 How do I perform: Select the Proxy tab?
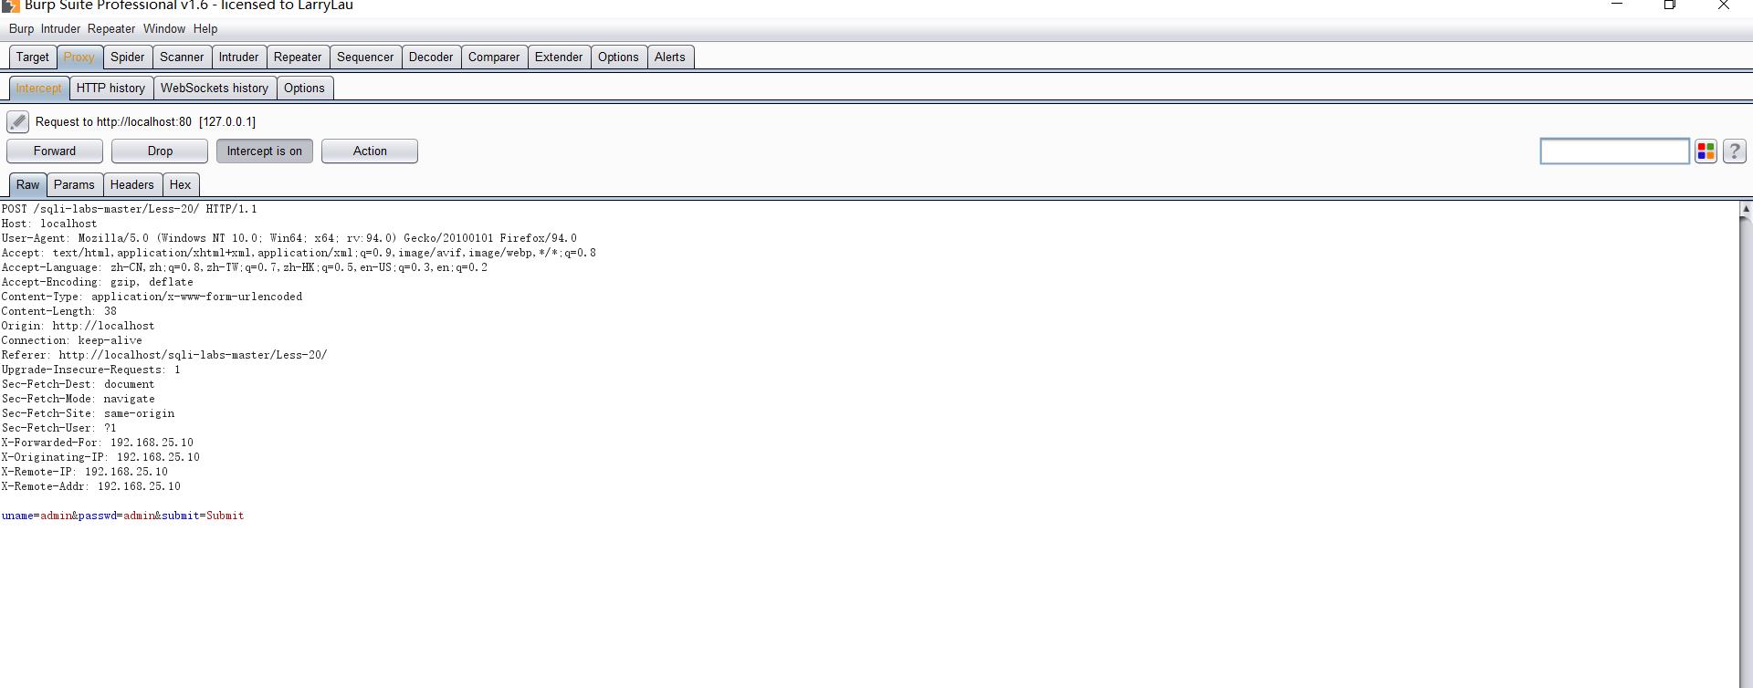tap(79, 57)
